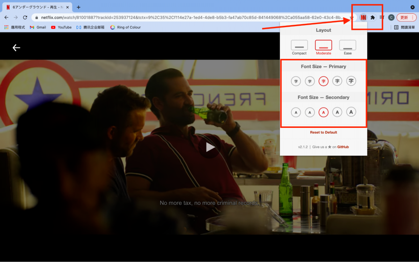
Task: Click the 更新 update button
Action: pyautogui.click(x=406, y=17)
